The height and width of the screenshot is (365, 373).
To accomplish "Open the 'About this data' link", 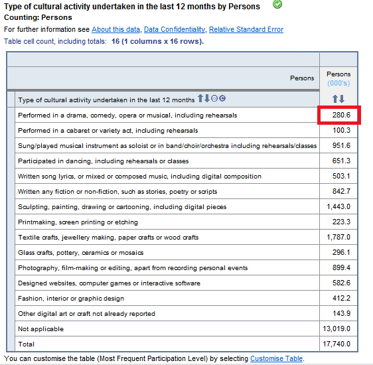I will [x=115, y=29].
